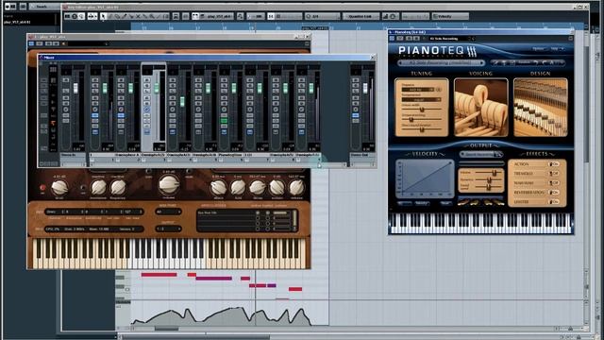Click the articulations list on the wooden instrument

247,221
